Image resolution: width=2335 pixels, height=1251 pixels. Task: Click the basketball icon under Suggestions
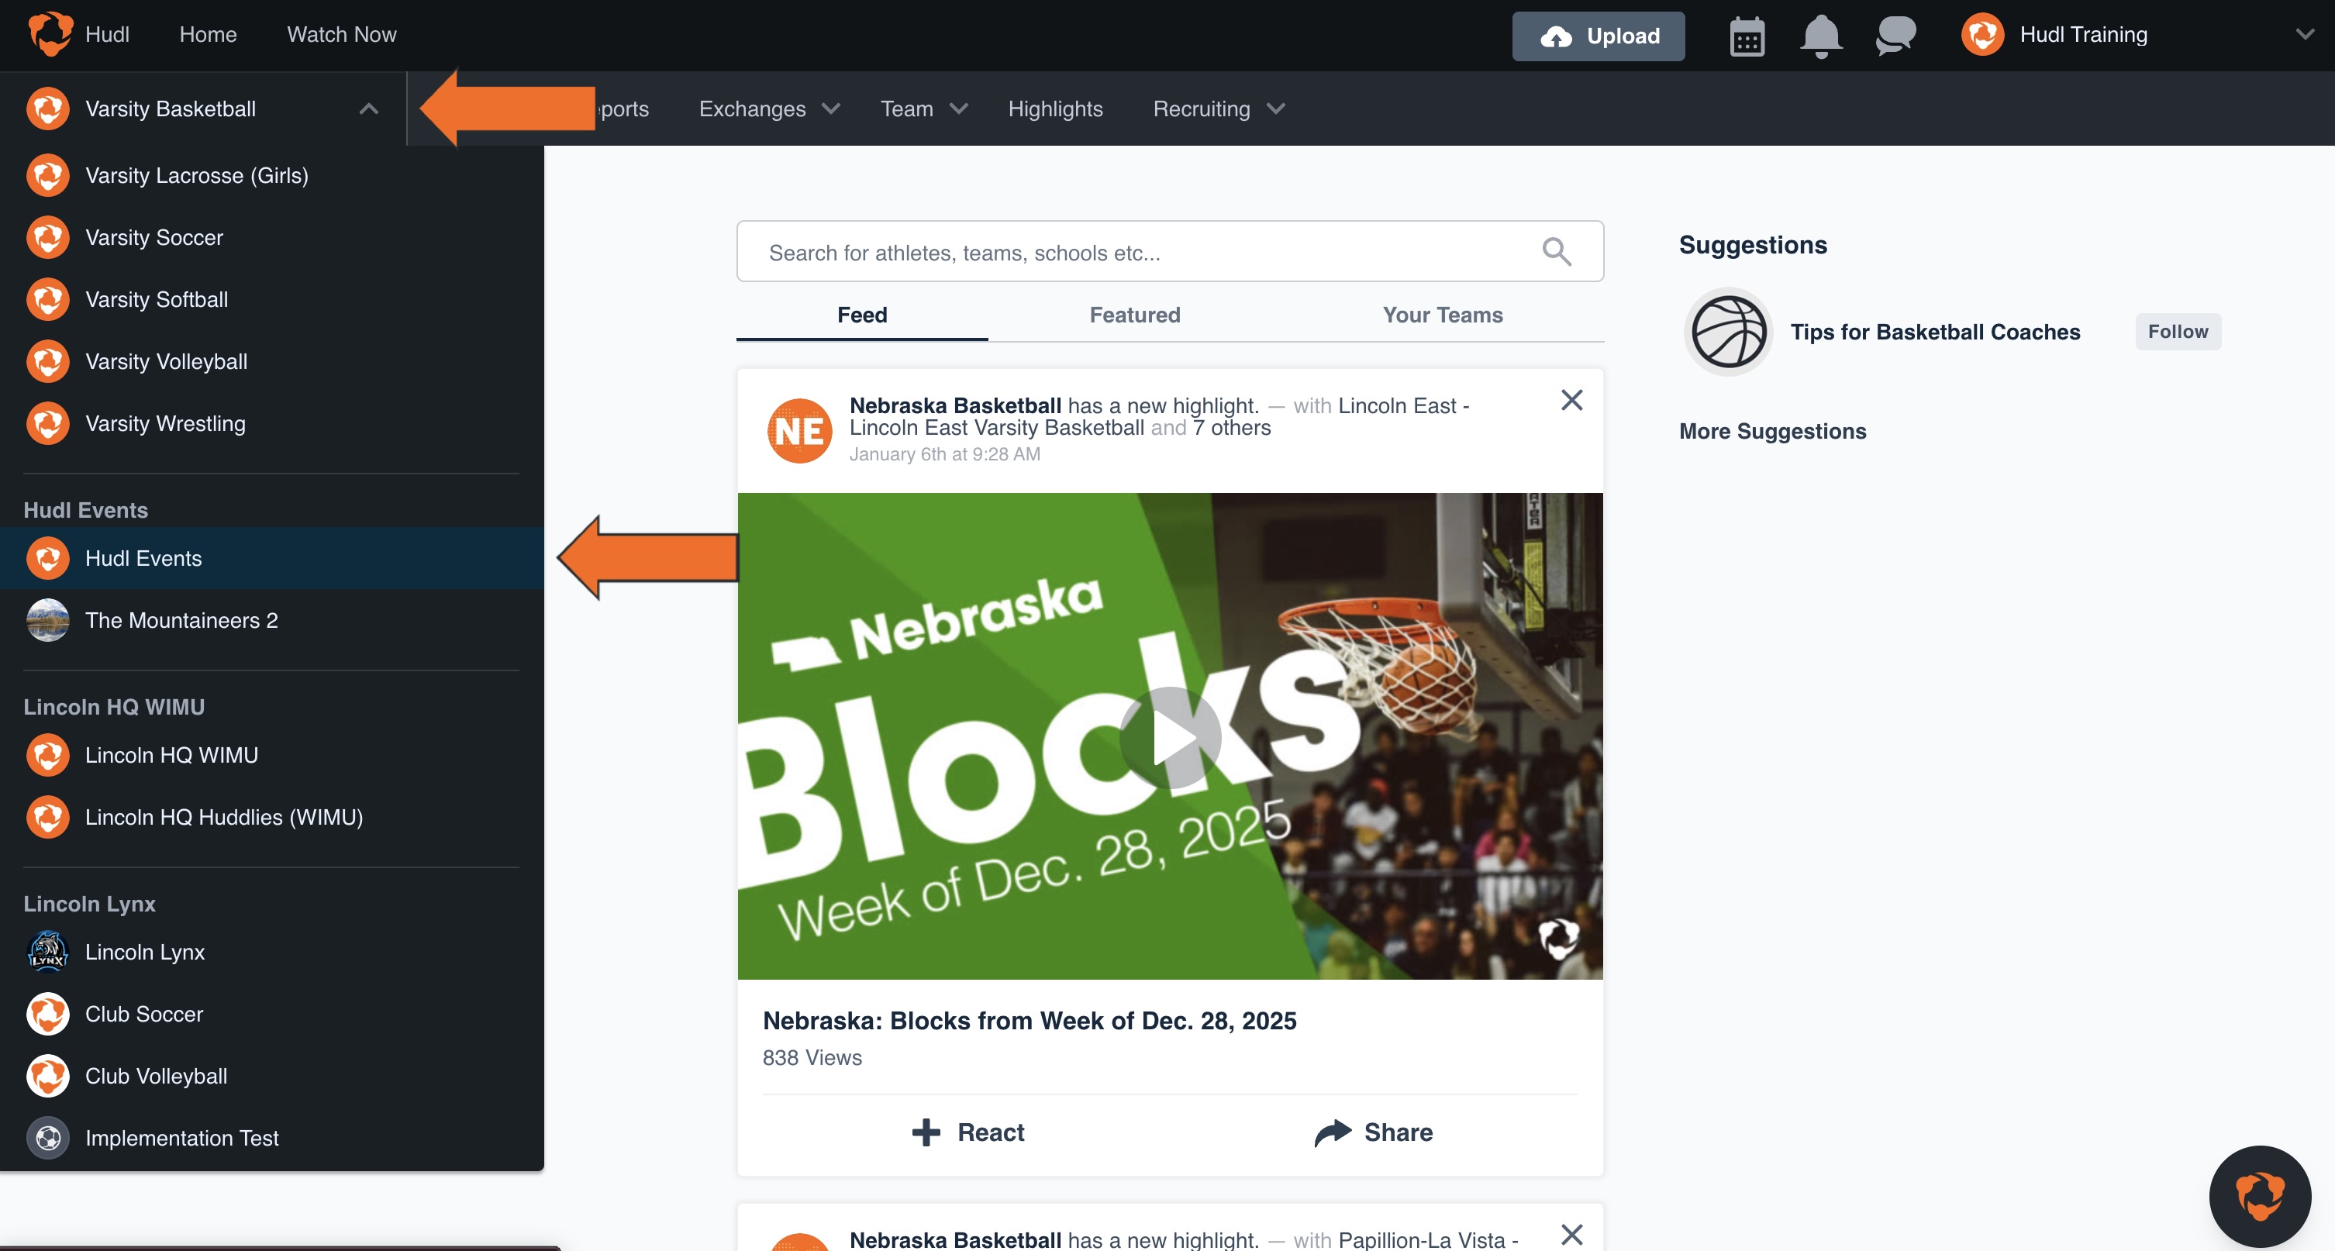click(1729, 332)
